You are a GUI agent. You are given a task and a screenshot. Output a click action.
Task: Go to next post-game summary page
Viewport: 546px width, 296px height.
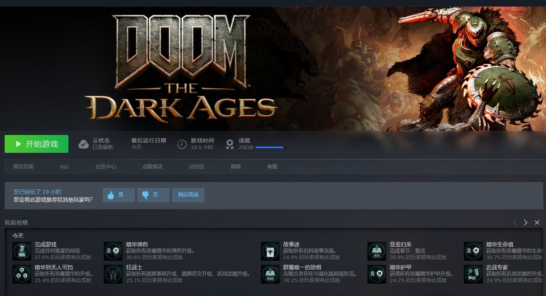(x=526, y=223)
